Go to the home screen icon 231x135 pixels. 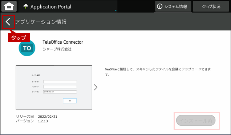(9, 6)
